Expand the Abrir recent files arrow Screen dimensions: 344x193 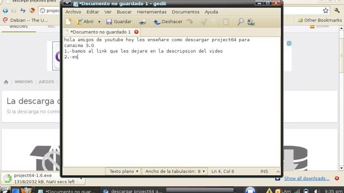coord(99,22)
